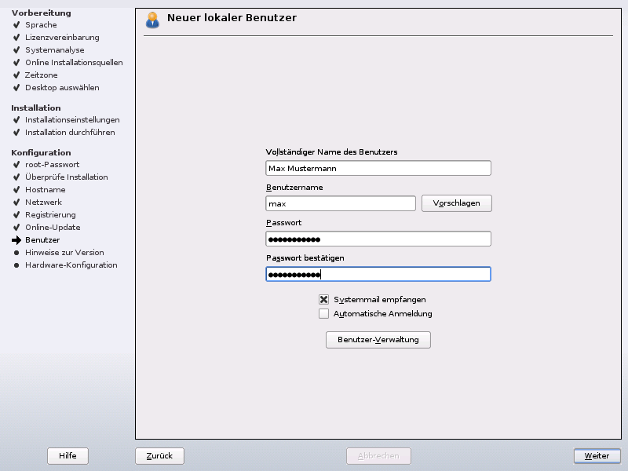
Task: Click the Passwort bestätigen field
Action: pos(378,274)
